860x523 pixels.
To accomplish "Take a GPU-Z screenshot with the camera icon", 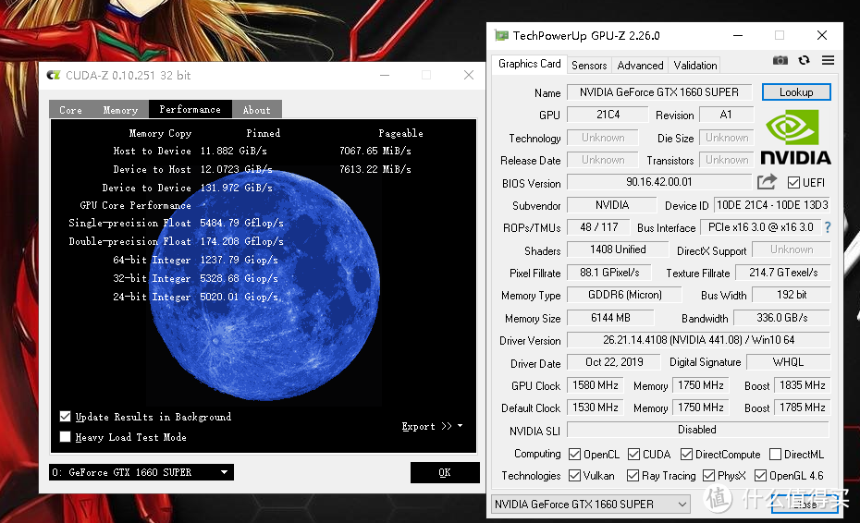I will pos(780,60).
